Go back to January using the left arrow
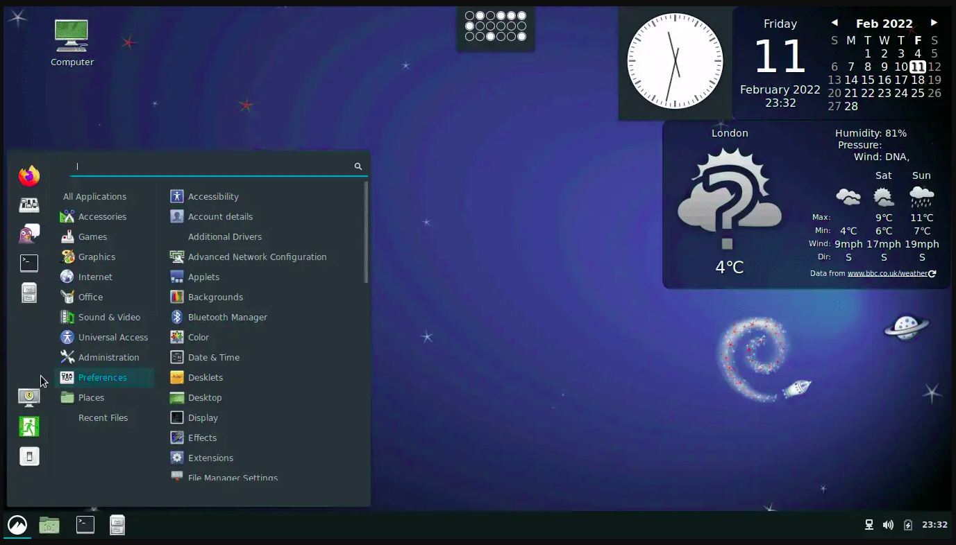This screenshot has width=956, height=545. [x=834, y=23]
